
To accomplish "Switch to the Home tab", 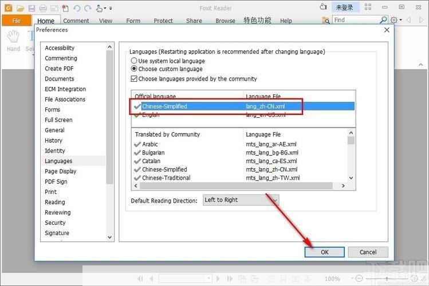I will (46, 21).
